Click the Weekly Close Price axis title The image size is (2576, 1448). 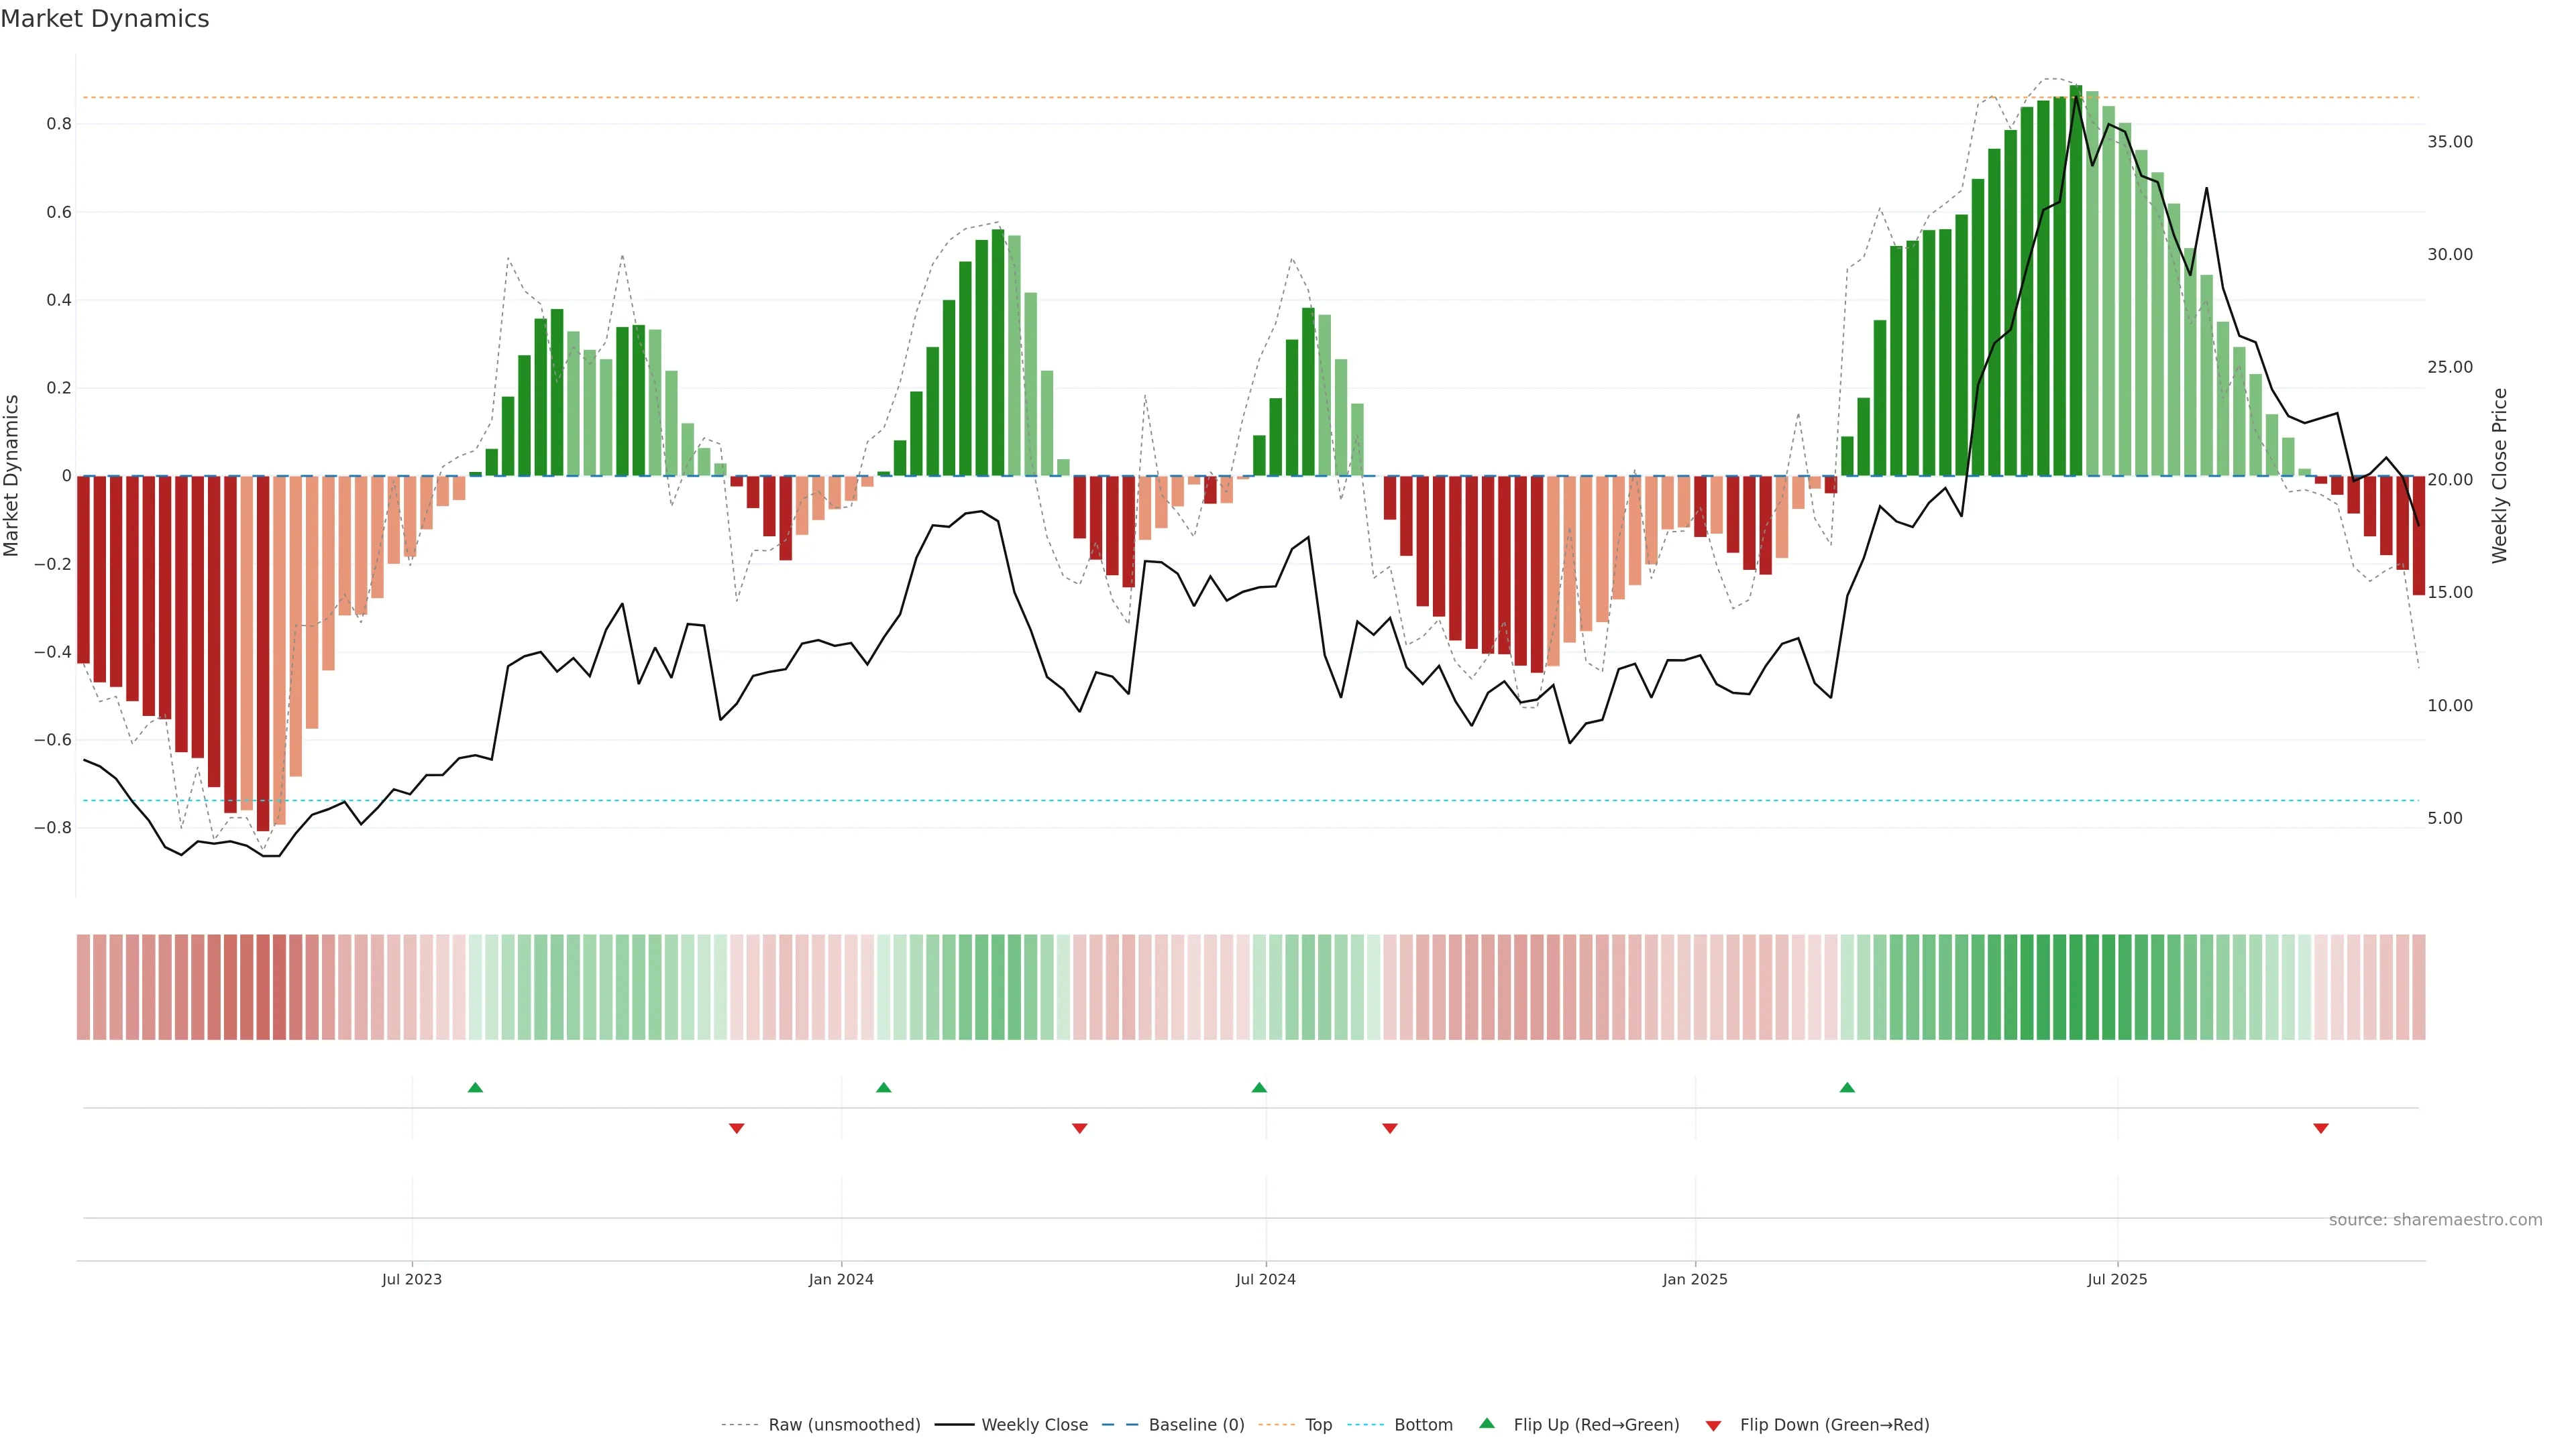2499,476
